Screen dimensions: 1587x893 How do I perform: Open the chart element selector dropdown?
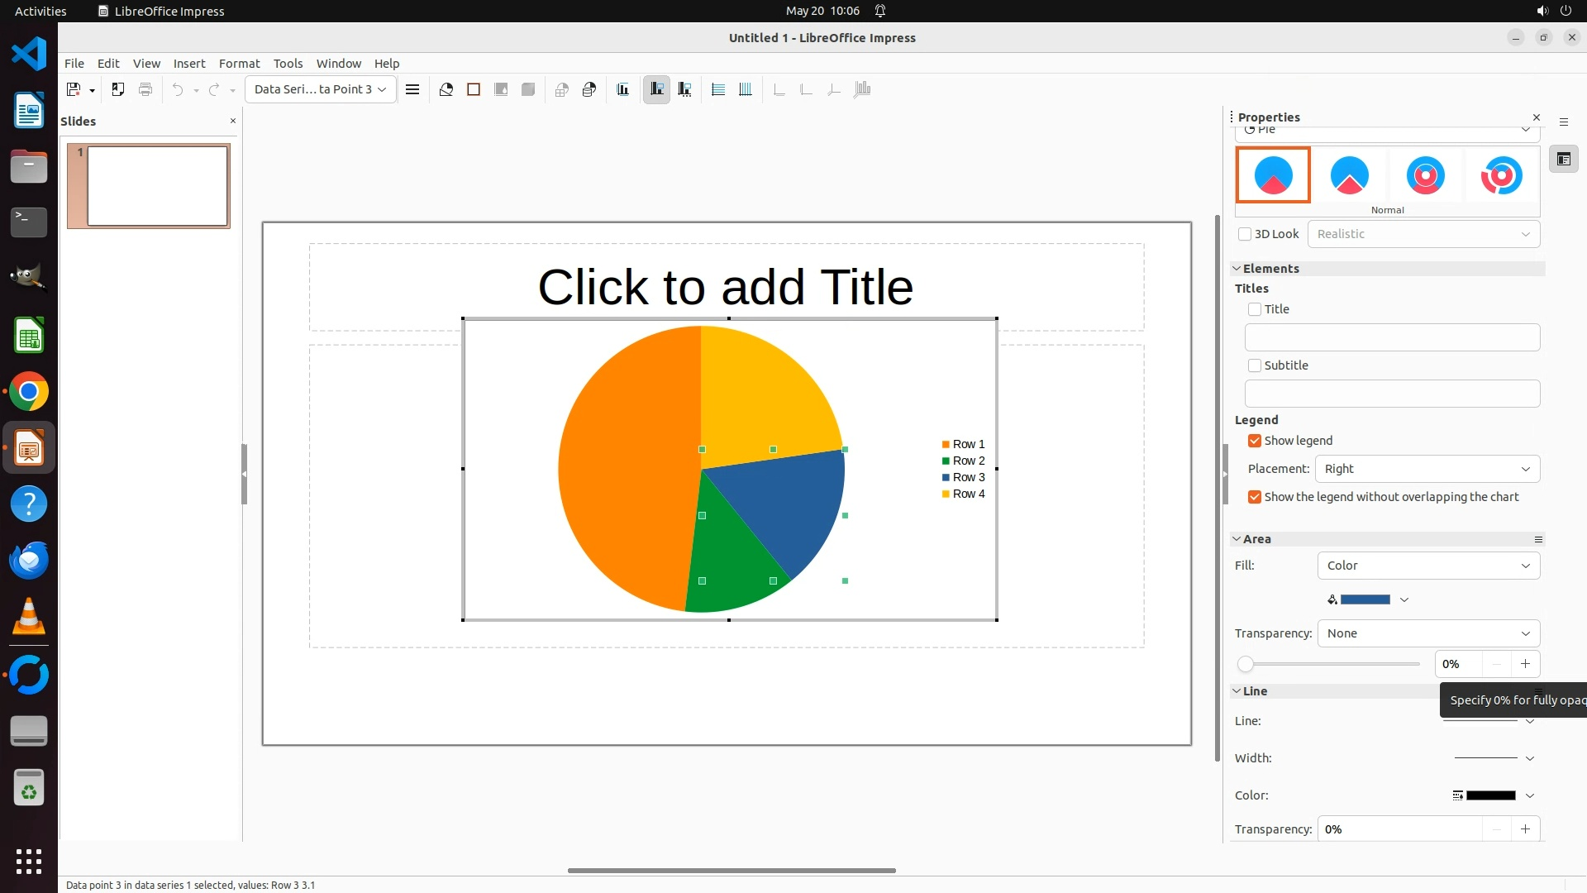320,89
